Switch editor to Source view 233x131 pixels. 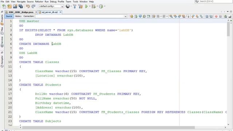coord(9,16)
